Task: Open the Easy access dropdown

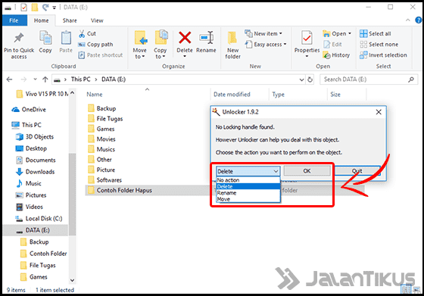Action: (x=266, y=45)
